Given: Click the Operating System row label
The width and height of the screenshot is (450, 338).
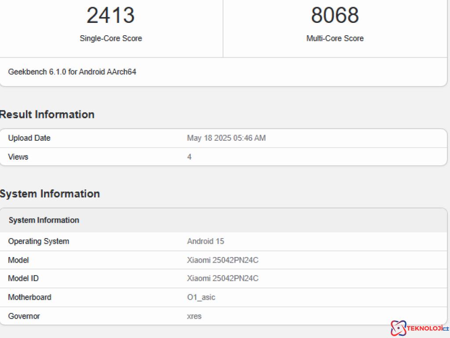Looking at the screenshot, I should click(x=38, y=241).
